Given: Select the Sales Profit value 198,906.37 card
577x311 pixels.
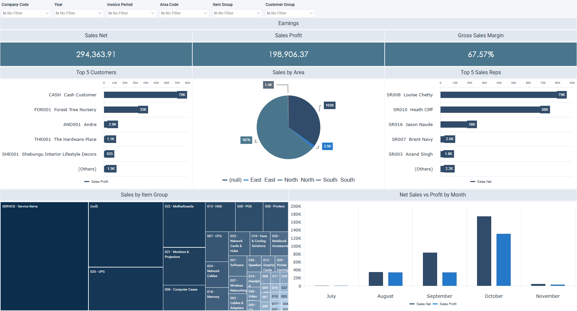Looking at the screenshot, I should point(288,54).
